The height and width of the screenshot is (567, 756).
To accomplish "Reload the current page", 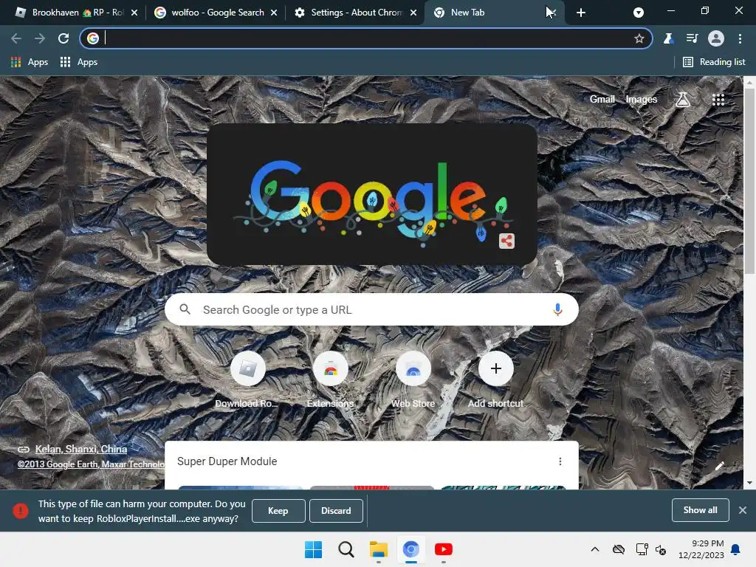I will [63, 38].
